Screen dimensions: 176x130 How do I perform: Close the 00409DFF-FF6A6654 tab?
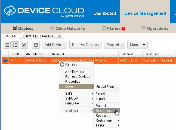click(59, 36)
